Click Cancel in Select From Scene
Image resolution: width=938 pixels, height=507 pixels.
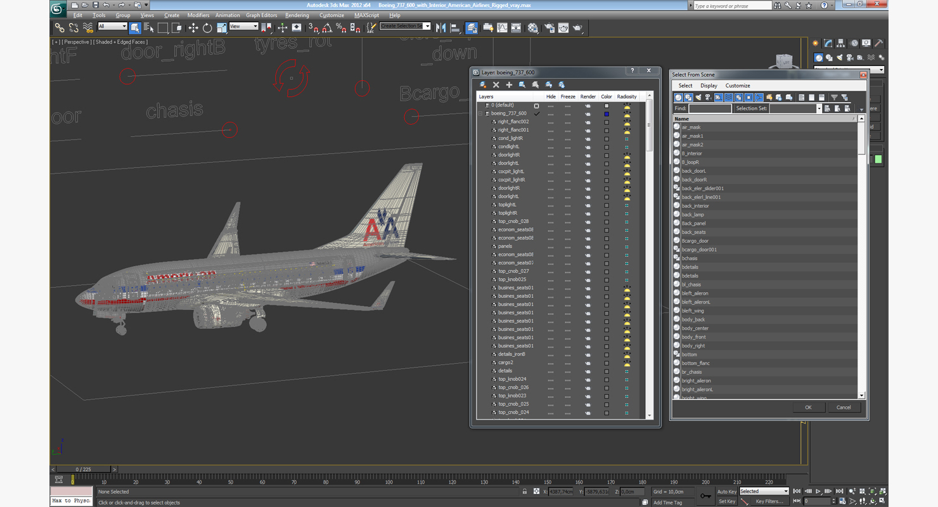tap(844, 408)
